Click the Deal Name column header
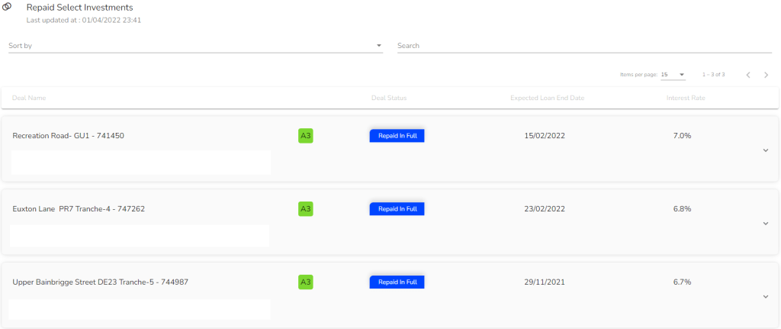Screen dimensions: 781x329 (30, 98)
